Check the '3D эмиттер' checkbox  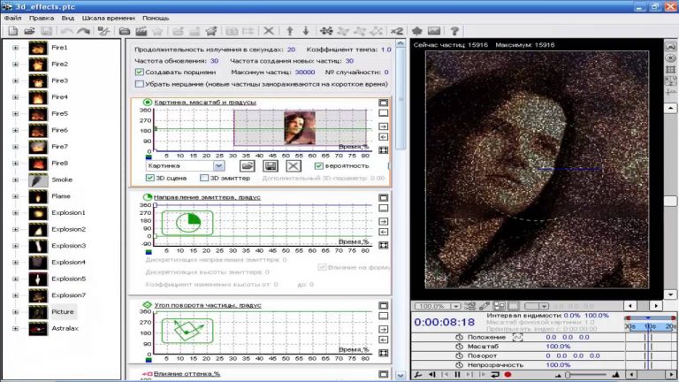[204, 178]
